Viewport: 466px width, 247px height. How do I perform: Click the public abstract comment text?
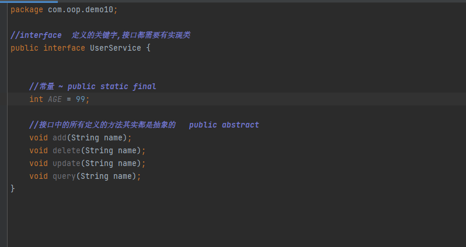click(224, 125)
